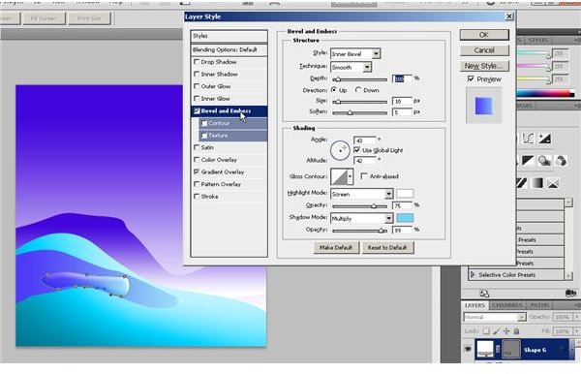Click the Depth slider track

[x=360, y=79]
